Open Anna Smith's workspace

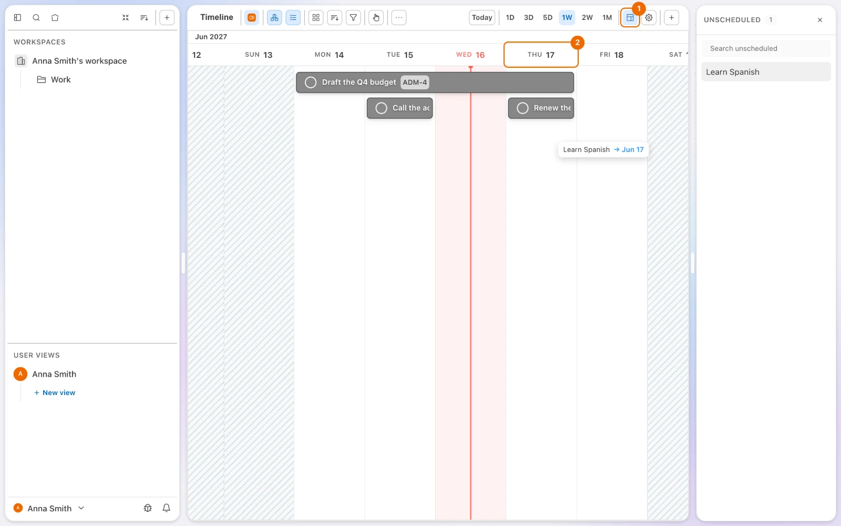[79, 61]
